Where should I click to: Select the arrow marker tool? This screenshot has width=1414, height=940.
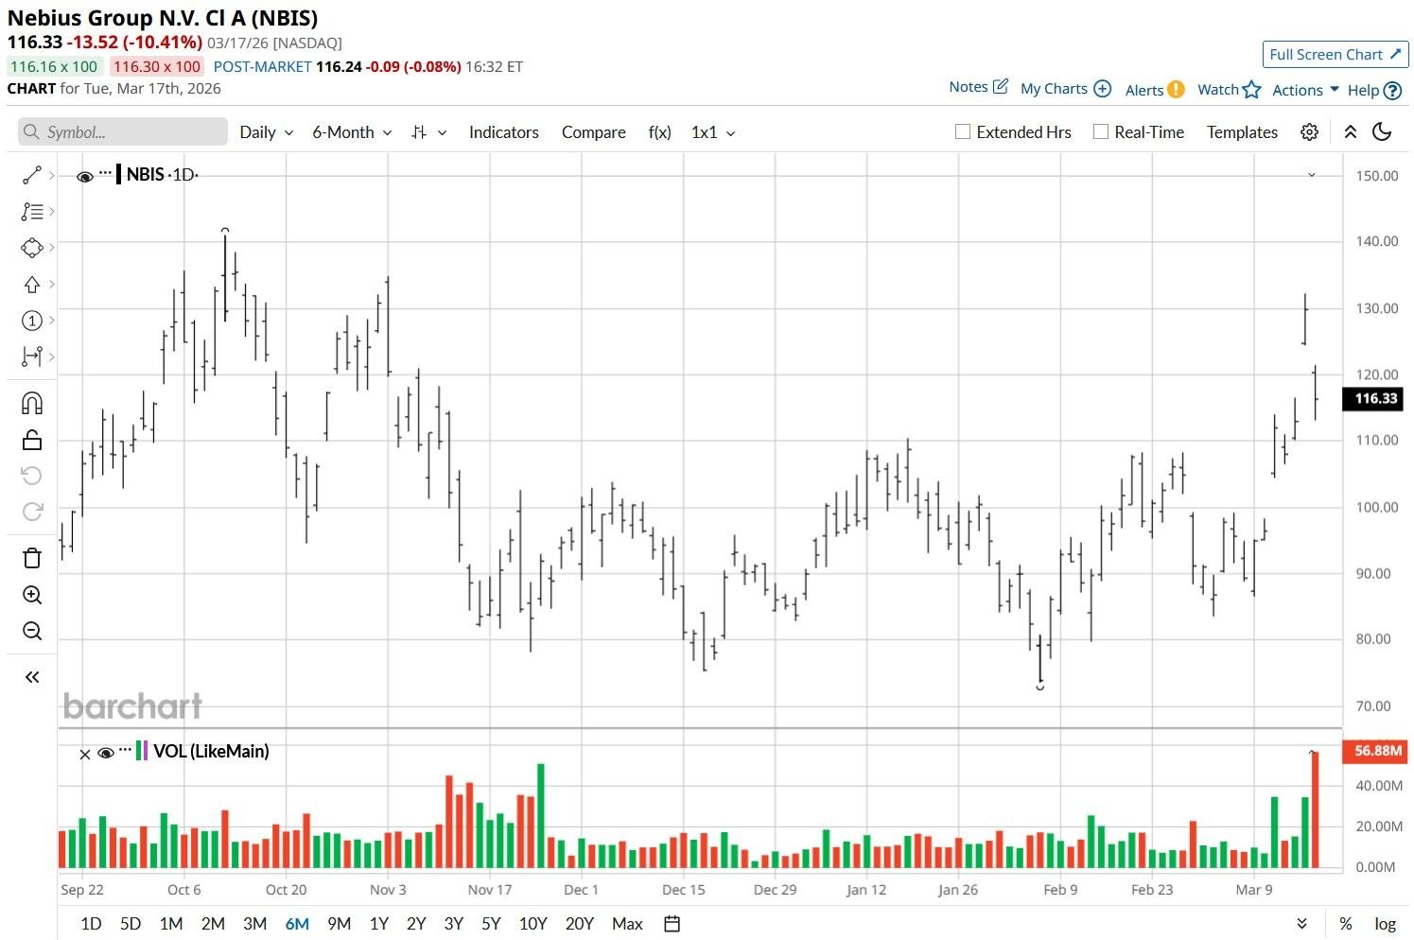pos(31,285)
